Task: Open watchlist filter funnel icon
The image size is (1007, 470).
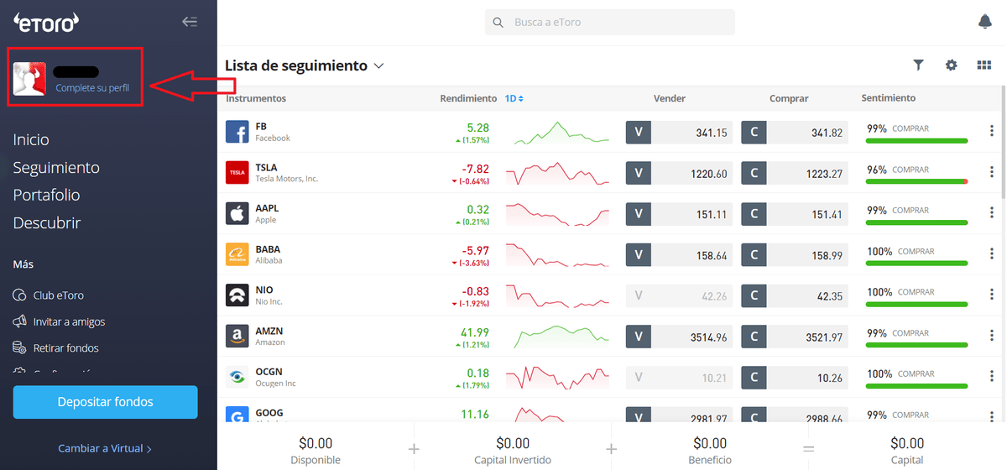Action: 918,65
